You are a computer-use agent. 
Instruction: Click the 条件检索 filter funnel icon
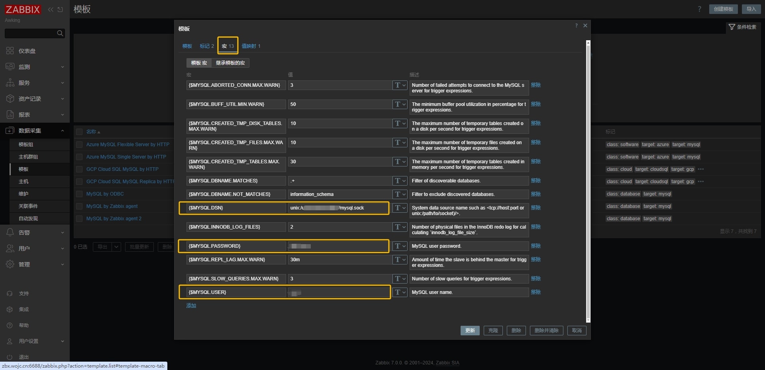[732, 27]
